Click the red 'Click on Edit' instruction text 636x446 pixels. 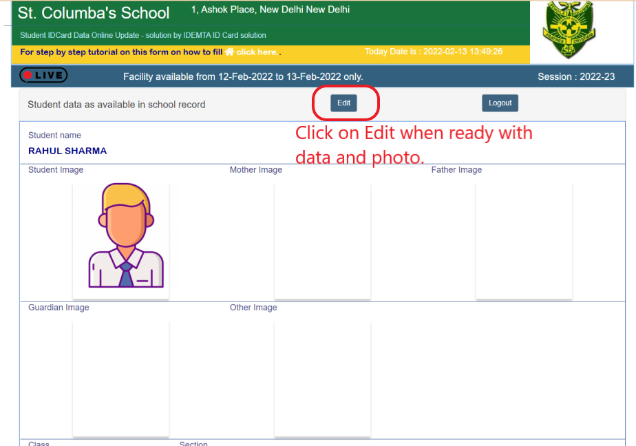coord(413,145)
